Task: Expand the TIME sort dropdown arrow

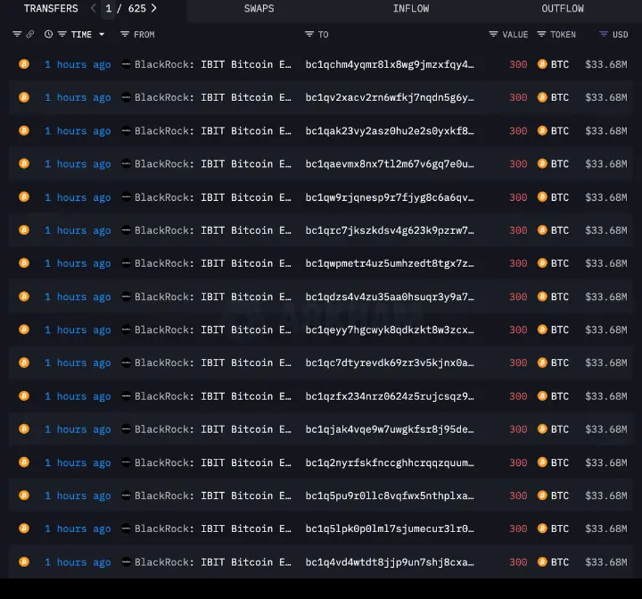Action: [x=102, y=35]
